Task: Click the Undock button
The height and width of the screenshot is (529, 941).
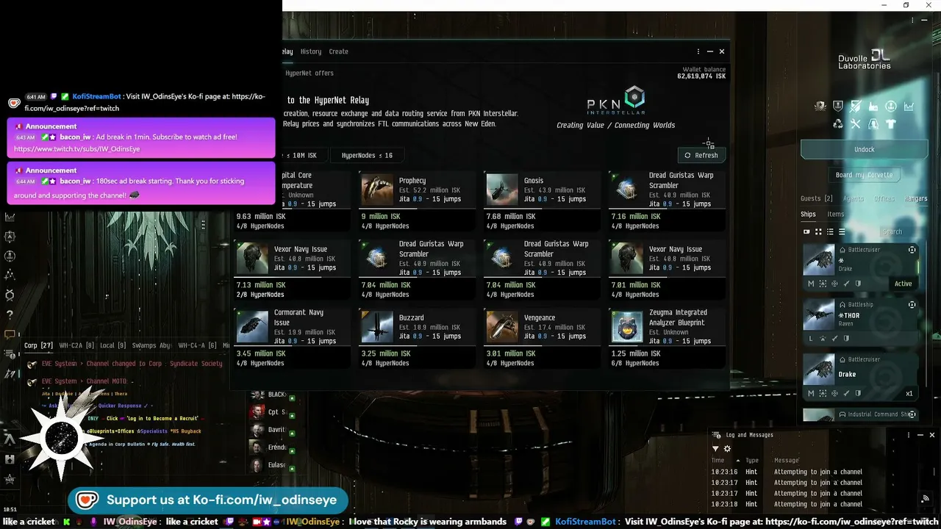Action: [x=864, y=149]
